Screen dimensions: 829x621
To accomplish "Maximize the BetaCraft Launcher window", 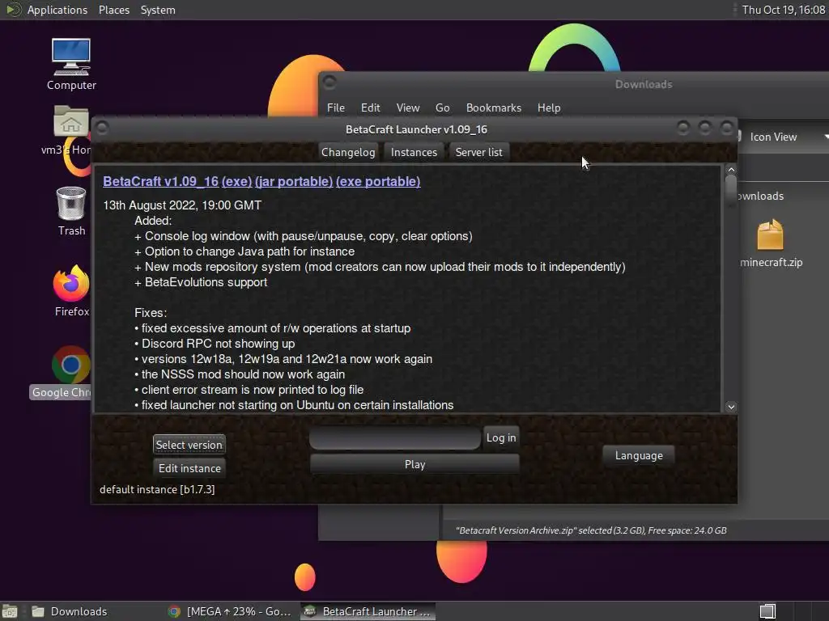I will 705,127.
